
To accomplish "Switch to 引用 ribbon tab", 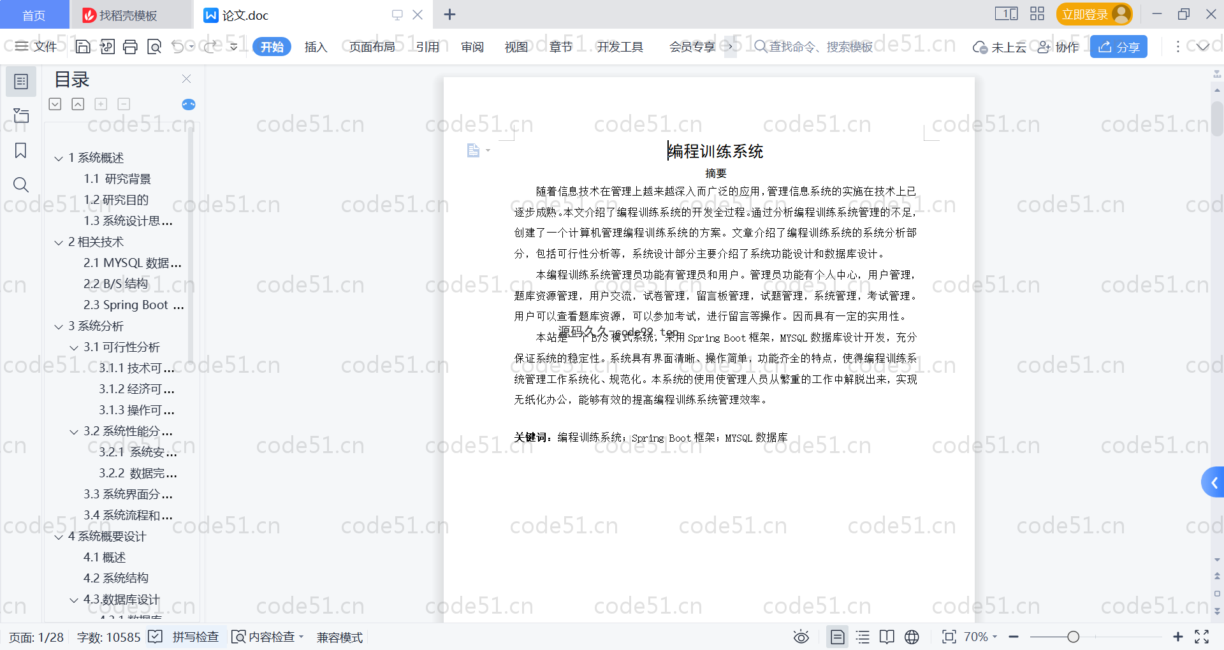I will [428, 47].
